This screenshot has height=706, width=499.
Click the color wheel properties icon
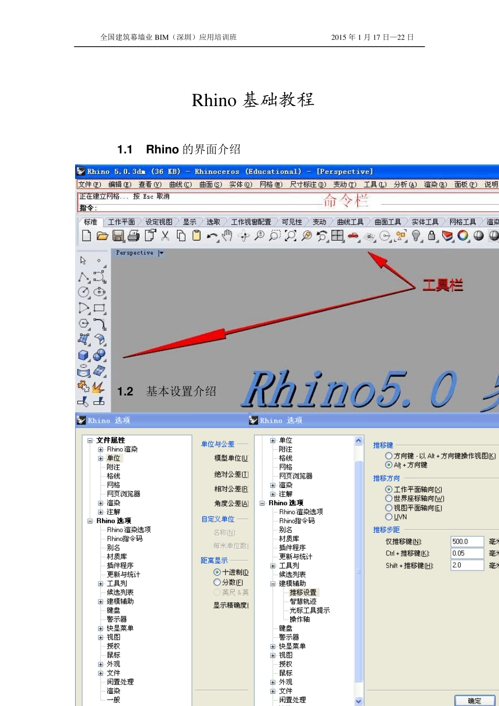[463, 236]
